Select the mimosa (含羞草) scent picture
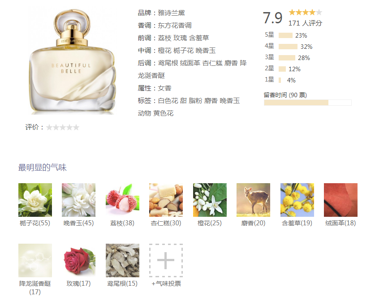The width and height of the screenshot is (375, 301). coord(297,200)
